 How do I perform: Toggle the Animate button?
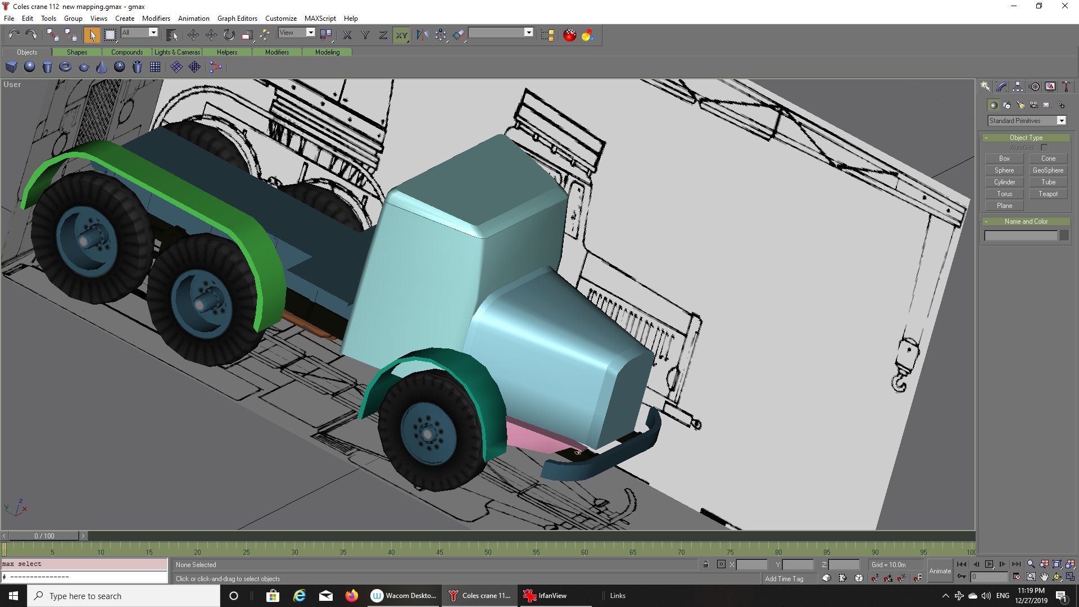pos(940,570)
